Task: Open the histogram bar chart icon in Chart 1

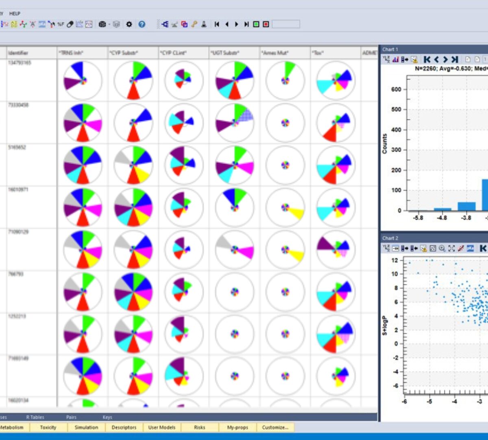Action: click(395, 59)
